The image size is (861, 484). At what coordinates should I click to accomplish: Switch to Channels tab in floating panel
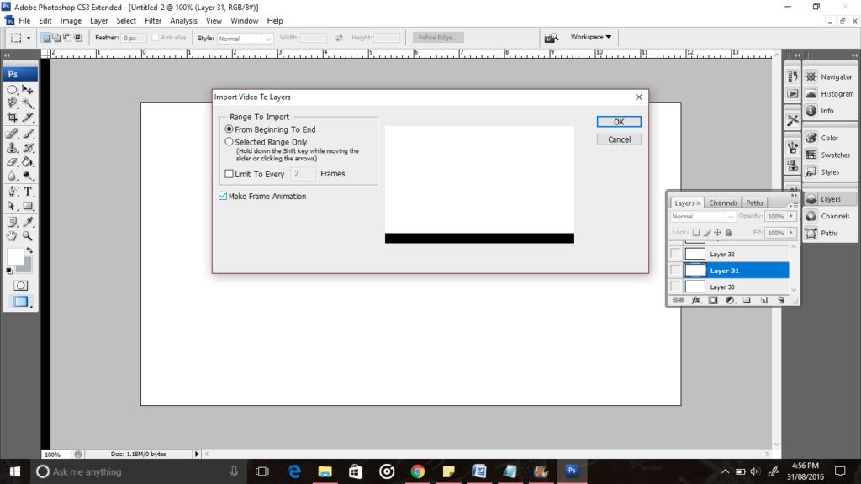tap(722, 203)
